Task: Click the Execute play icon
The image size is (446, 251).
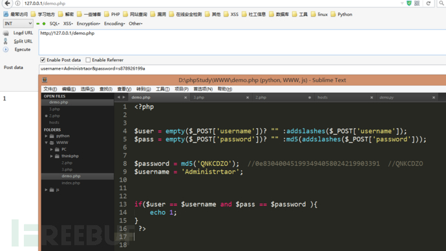Action: 6,50
